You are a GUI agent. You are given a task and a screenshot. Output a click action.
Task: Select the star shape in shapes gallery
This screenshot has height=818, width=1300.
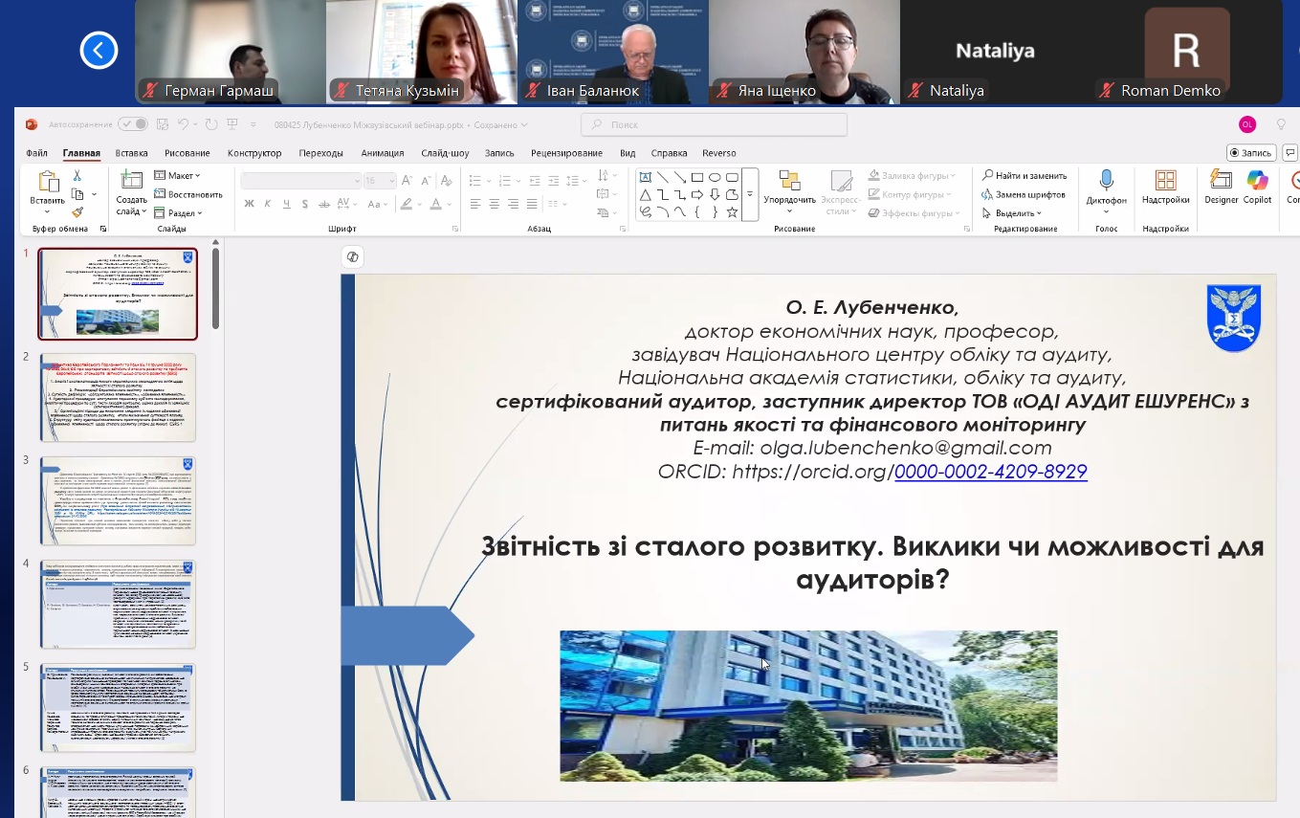tap(732, 212)
